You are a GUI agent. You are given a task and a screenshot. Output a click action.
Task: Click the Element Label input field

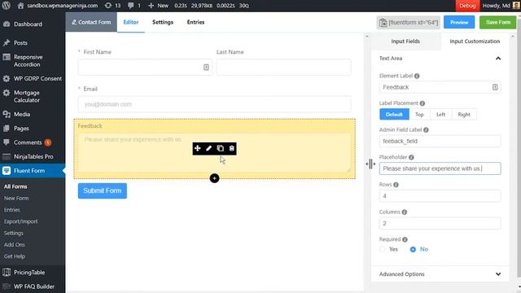440,87
